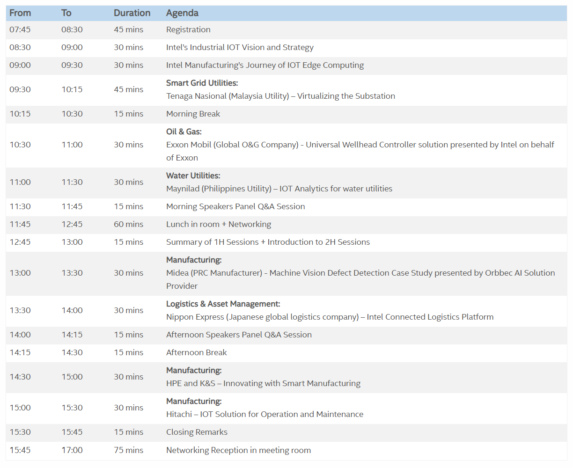Click the Nippon Express Connected Logistics text

click(330, 317)
